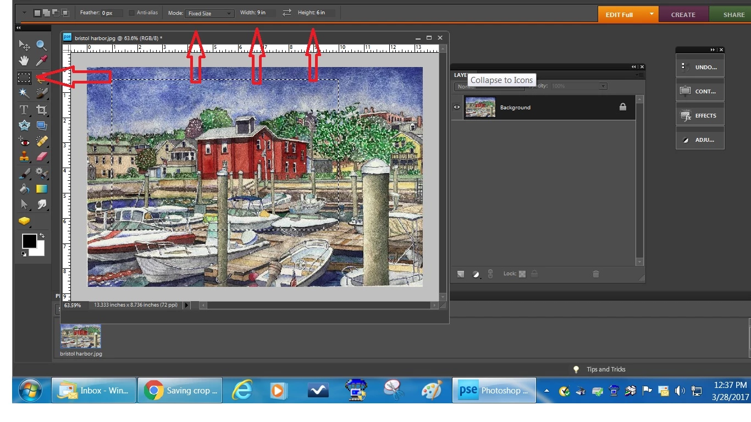Open the Content panel
Viewport: 751px width, 422px height.
point(700,91)
